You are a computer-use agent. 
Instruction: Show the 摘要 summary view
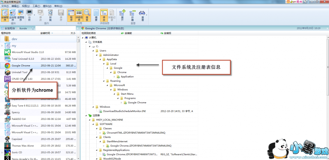click(96, 15)
